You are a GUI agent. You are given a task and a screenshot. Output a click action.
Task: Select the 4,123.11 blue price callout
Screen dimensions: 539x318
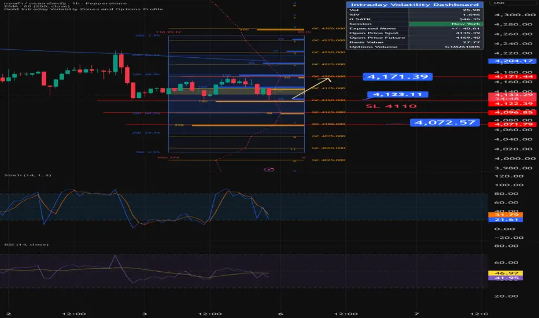pos(397,94)
